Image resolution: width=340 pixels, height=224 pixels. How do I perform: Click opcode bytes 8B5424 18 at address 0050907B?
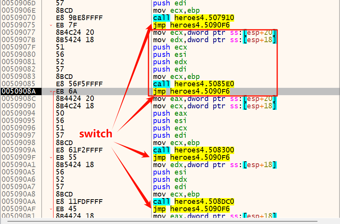coord(75,40)
